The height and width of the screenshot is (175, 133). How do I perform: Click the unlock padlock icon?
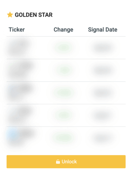[58, 162]
